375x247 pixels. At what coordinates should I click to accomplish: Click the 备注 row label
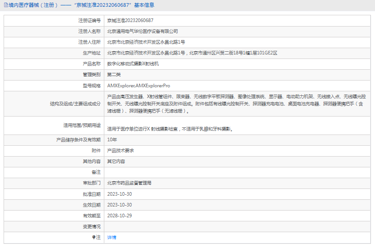click(x=96, y=172)
